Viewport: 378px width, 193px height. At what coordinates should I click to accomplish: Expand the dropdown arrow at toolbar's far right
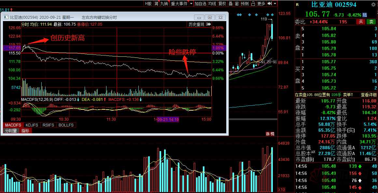(x=275, y=4)
